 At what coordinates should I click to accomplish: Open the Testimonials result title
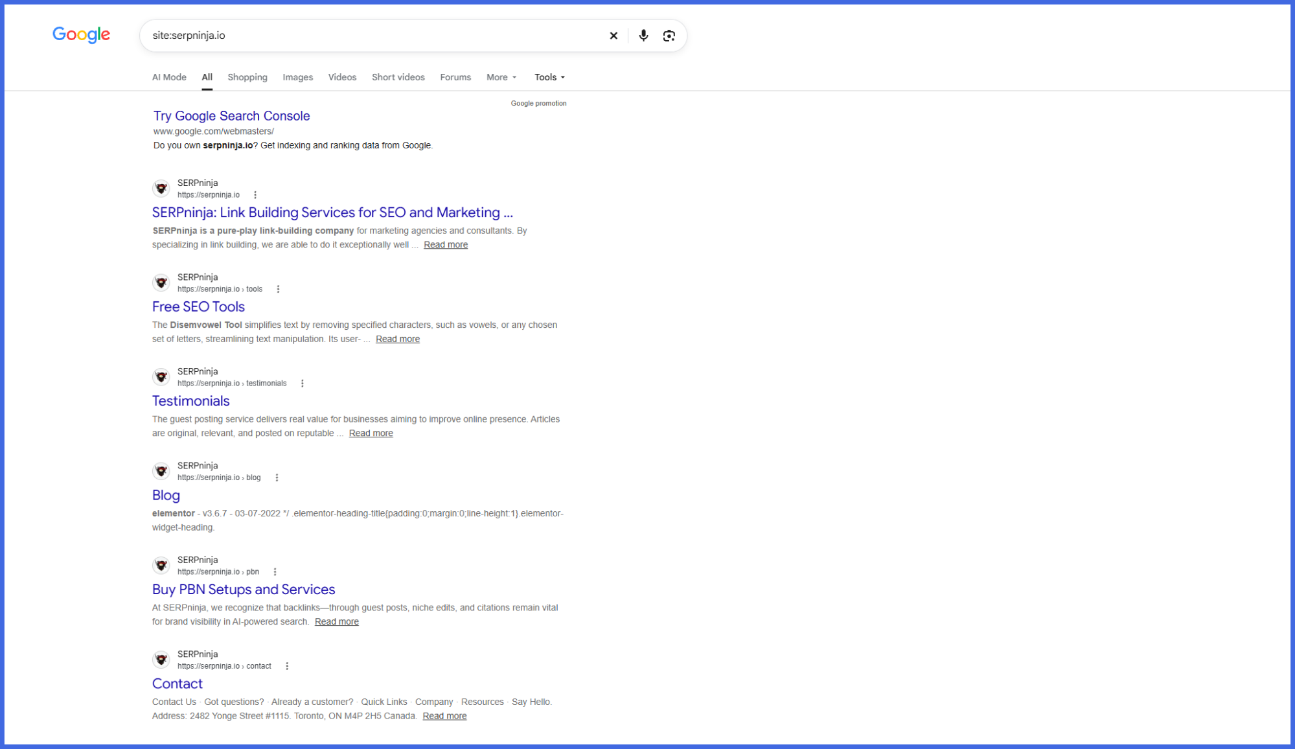tap(190, 401)
